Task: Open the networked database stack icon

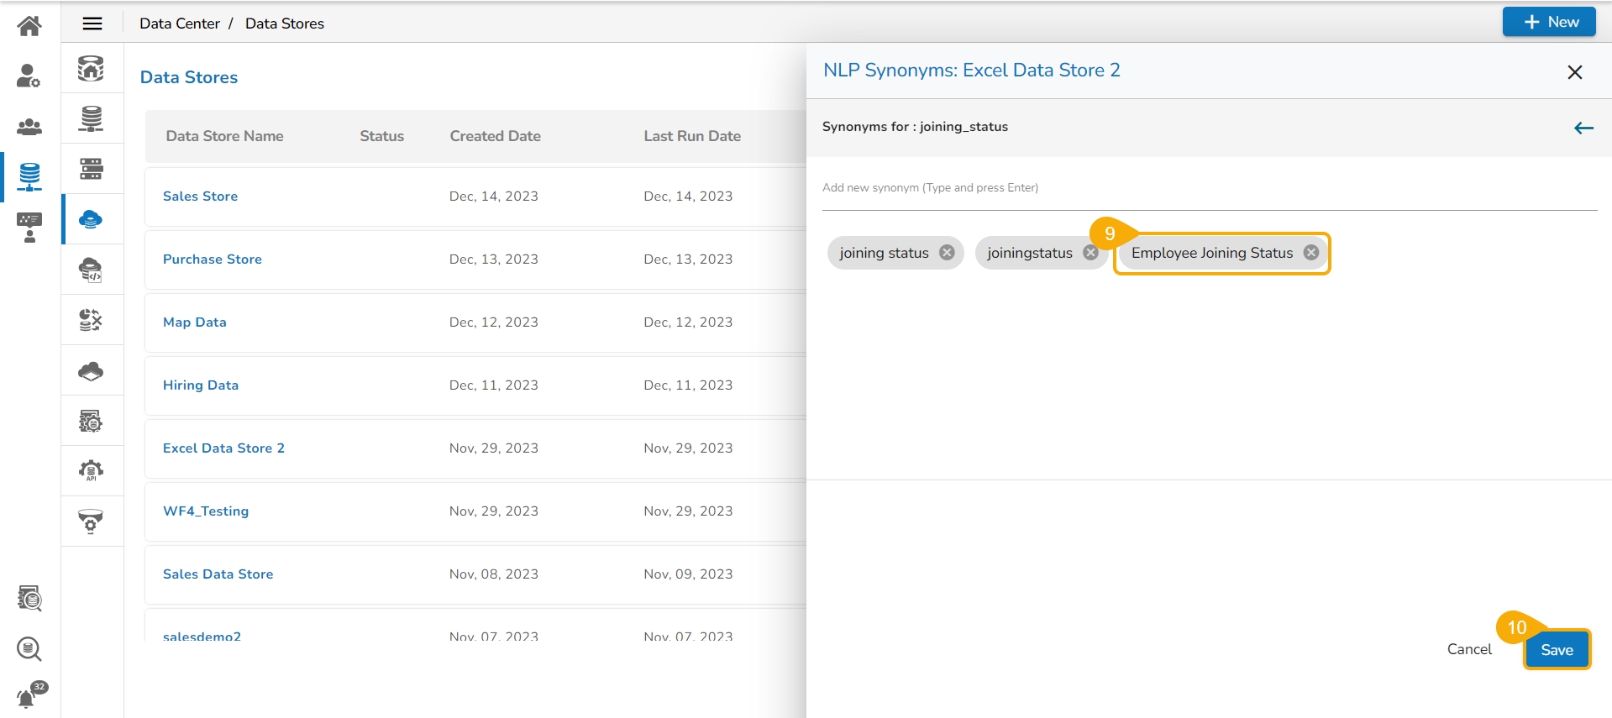Action: point(91,118)
